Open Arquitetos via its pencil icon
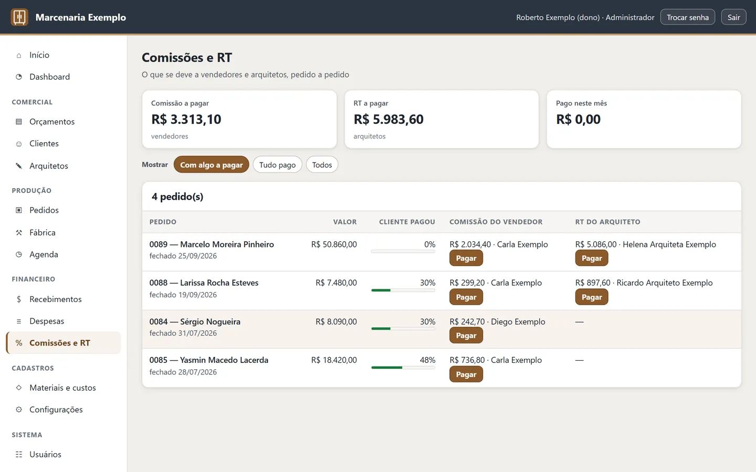Viewport: 756px width, 472px height. [x=19, y=166]
